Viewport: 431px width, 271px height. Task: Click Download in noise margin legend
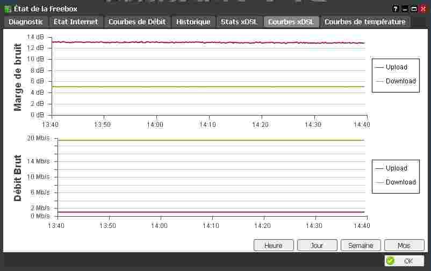401,81
